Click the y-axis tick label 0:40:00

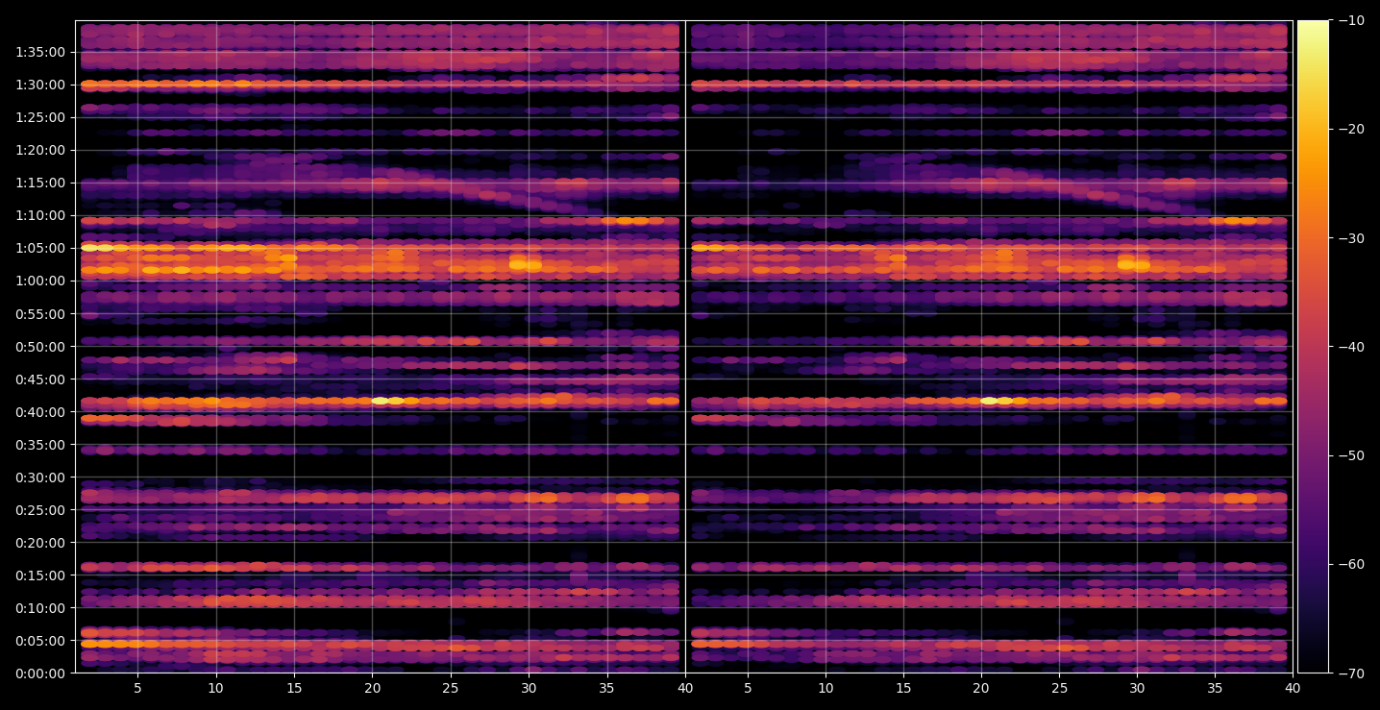click(x=40, y=411)
